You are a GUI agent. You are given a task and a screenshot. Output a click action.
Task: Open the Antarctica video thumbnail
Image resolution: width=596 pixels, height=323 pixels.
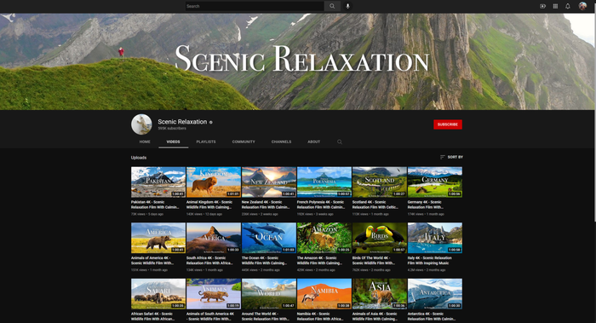pos(435,294)
